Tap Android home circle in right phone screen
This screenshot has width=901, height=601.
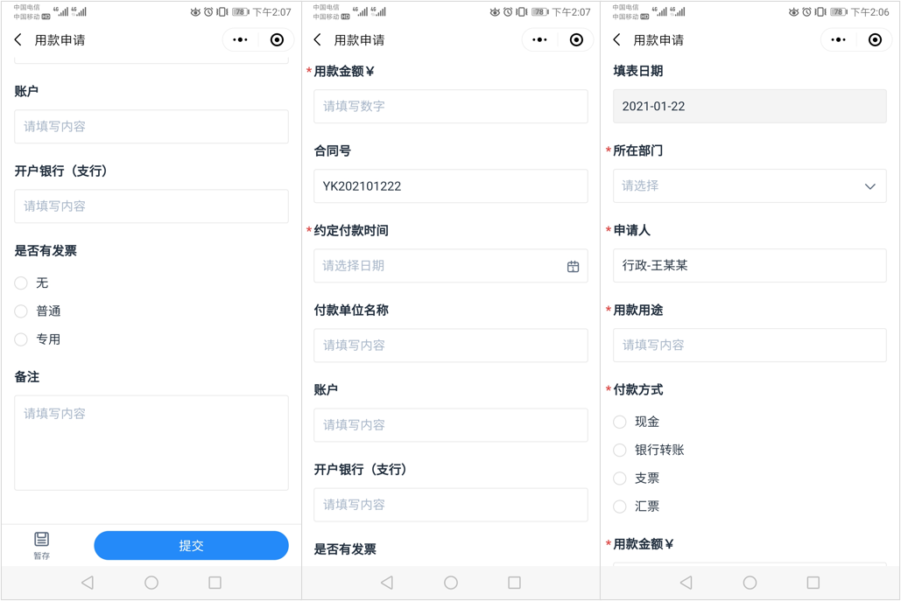click(750, 583)
